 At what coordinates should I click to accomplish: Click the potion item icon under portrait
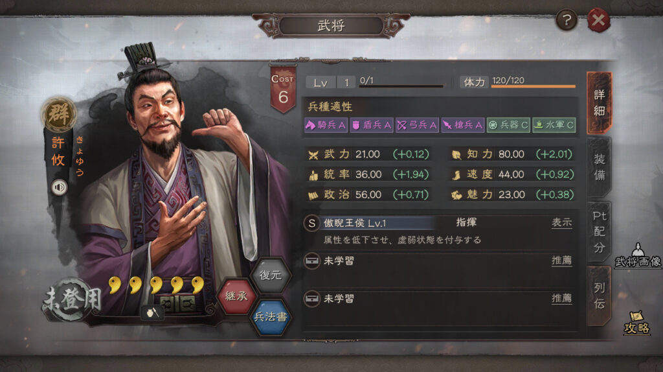[152, 312]
